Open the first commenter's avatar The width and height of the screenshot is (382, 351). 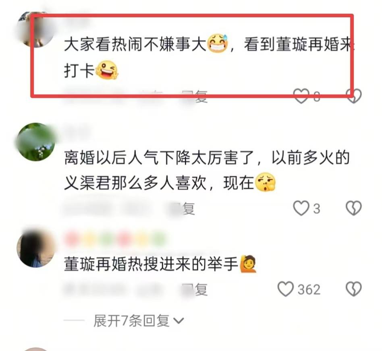pos(37,30)
